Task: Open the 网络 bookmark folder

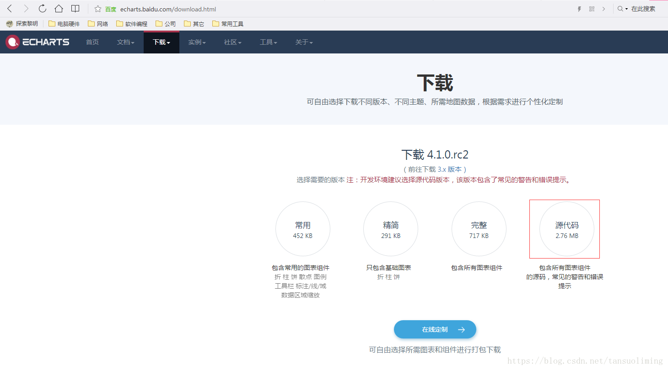Action: (x=98, y=24)
